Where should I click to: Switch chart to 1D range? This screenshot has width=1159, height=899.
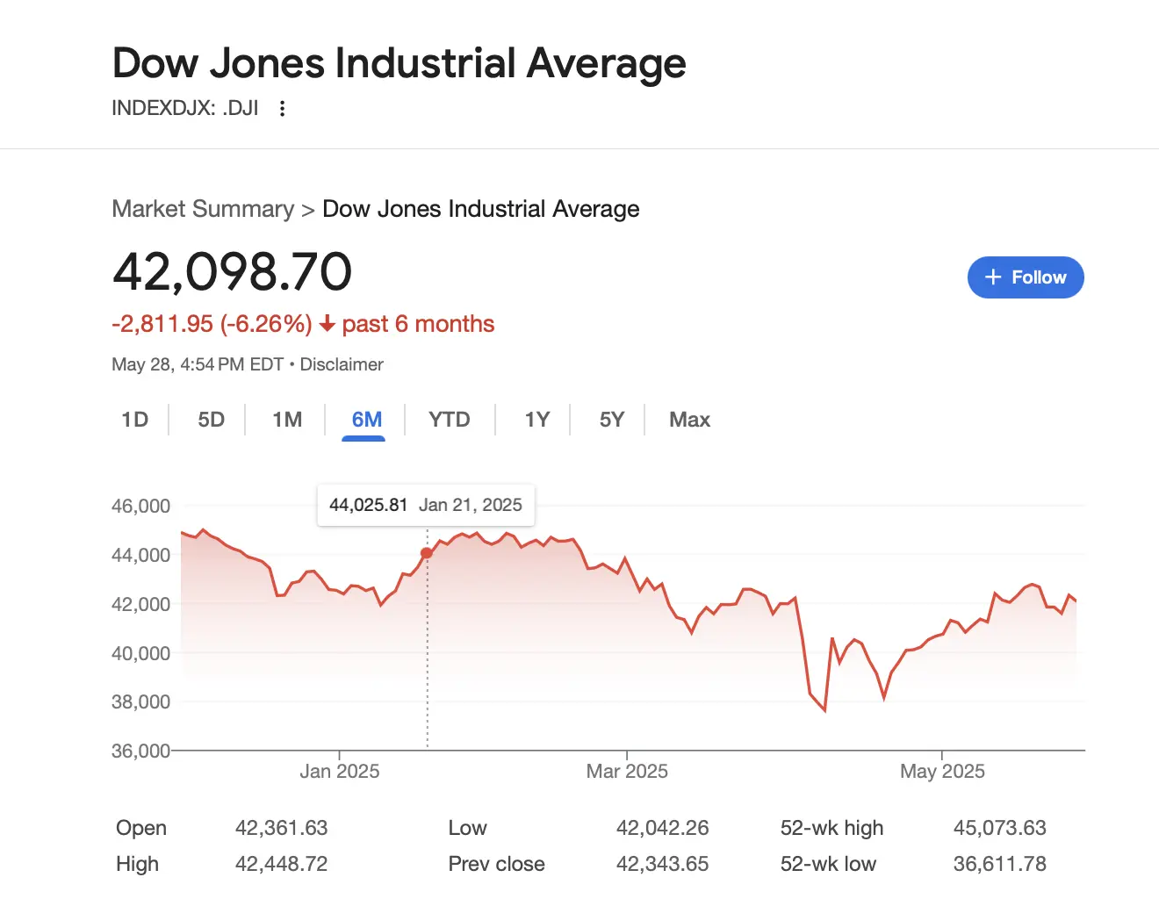pos(134,420)
